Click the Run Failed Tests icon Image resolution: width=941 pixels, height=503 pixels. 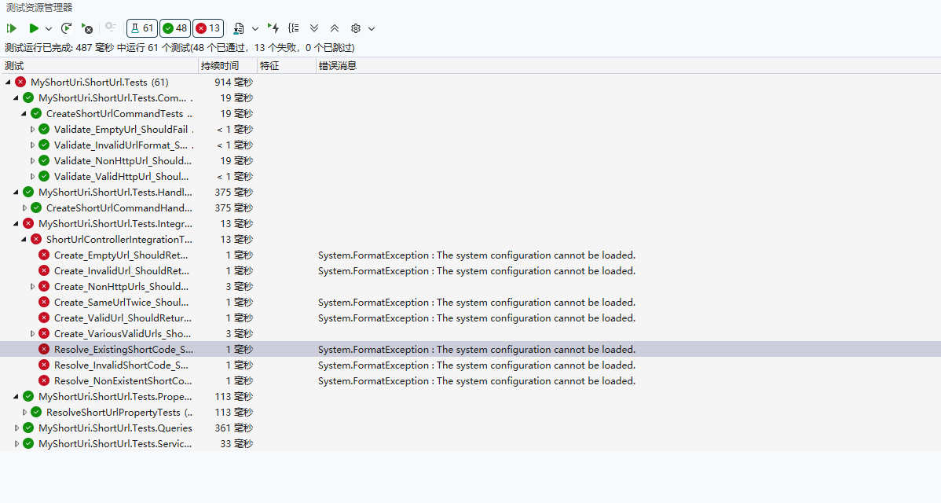click(x=86, y=28)
